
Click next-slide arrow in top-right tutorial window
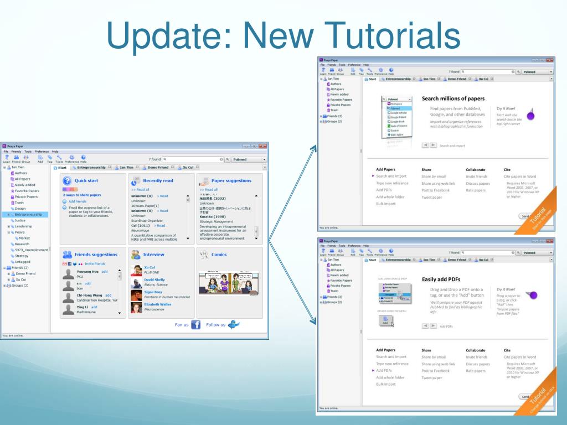(433, 146)
